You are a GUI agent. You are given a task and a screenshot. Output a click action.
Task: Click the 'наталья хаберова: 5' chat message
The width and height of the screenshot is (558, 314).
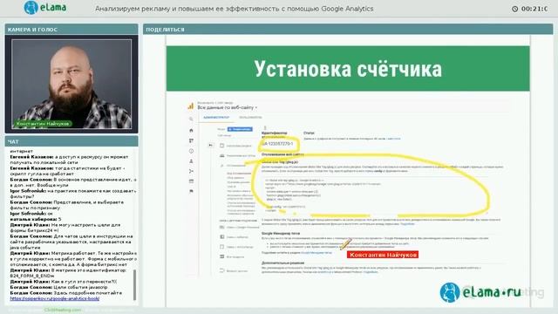36,219
